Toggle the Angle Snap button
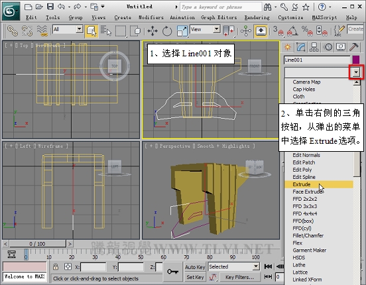The height and width of the screenshot is (285, 366). (x=292, y=30)
